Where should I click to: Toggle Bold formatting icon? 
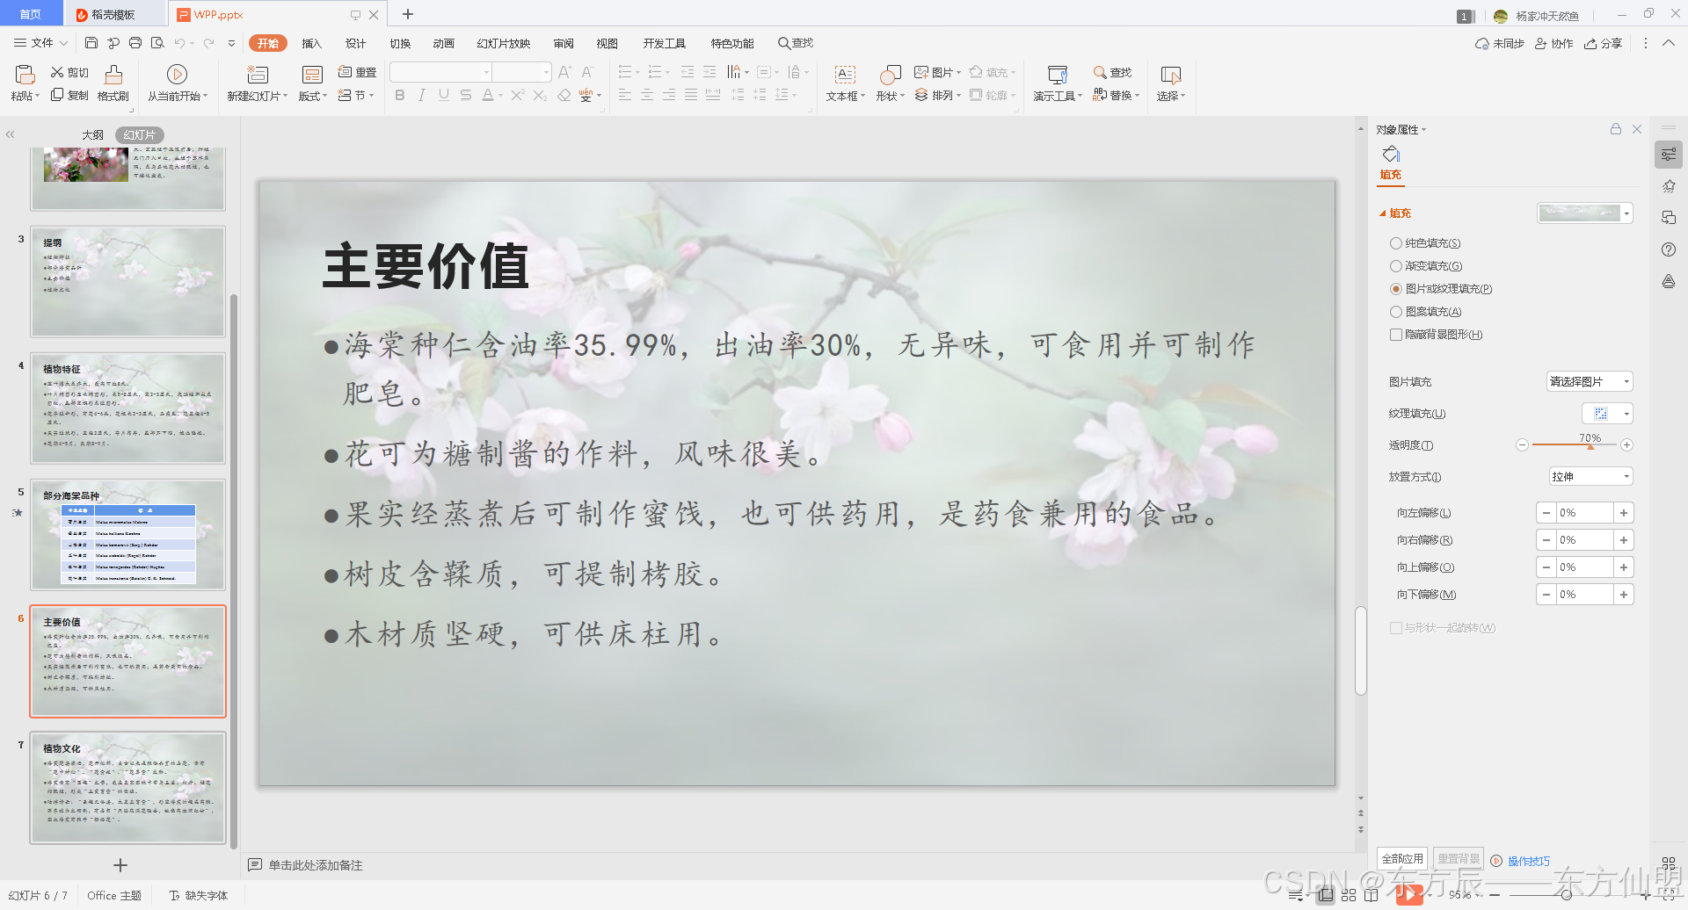(x=400, y=95)
